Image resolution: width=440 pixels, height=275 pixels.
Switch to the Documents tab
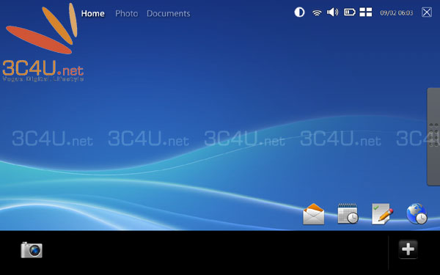tap(169, 13)
